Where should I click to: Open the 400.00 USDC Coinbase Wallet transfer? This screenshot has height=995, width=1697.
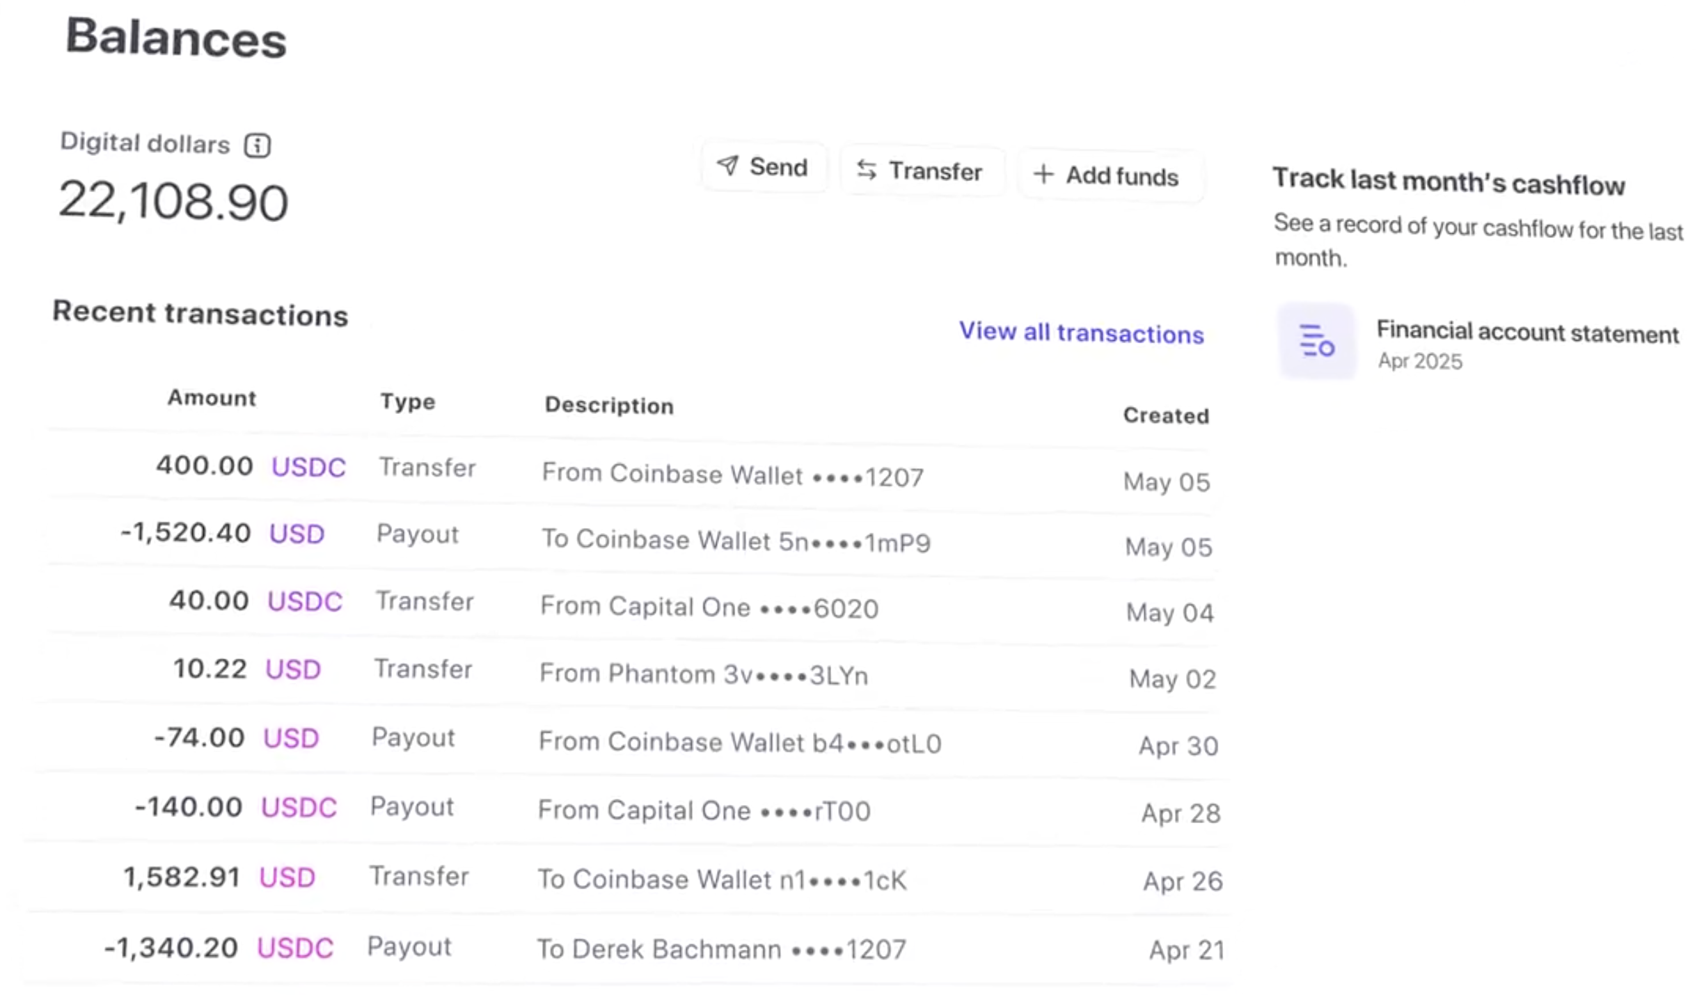pyautogui.click(x=732, y=476)
